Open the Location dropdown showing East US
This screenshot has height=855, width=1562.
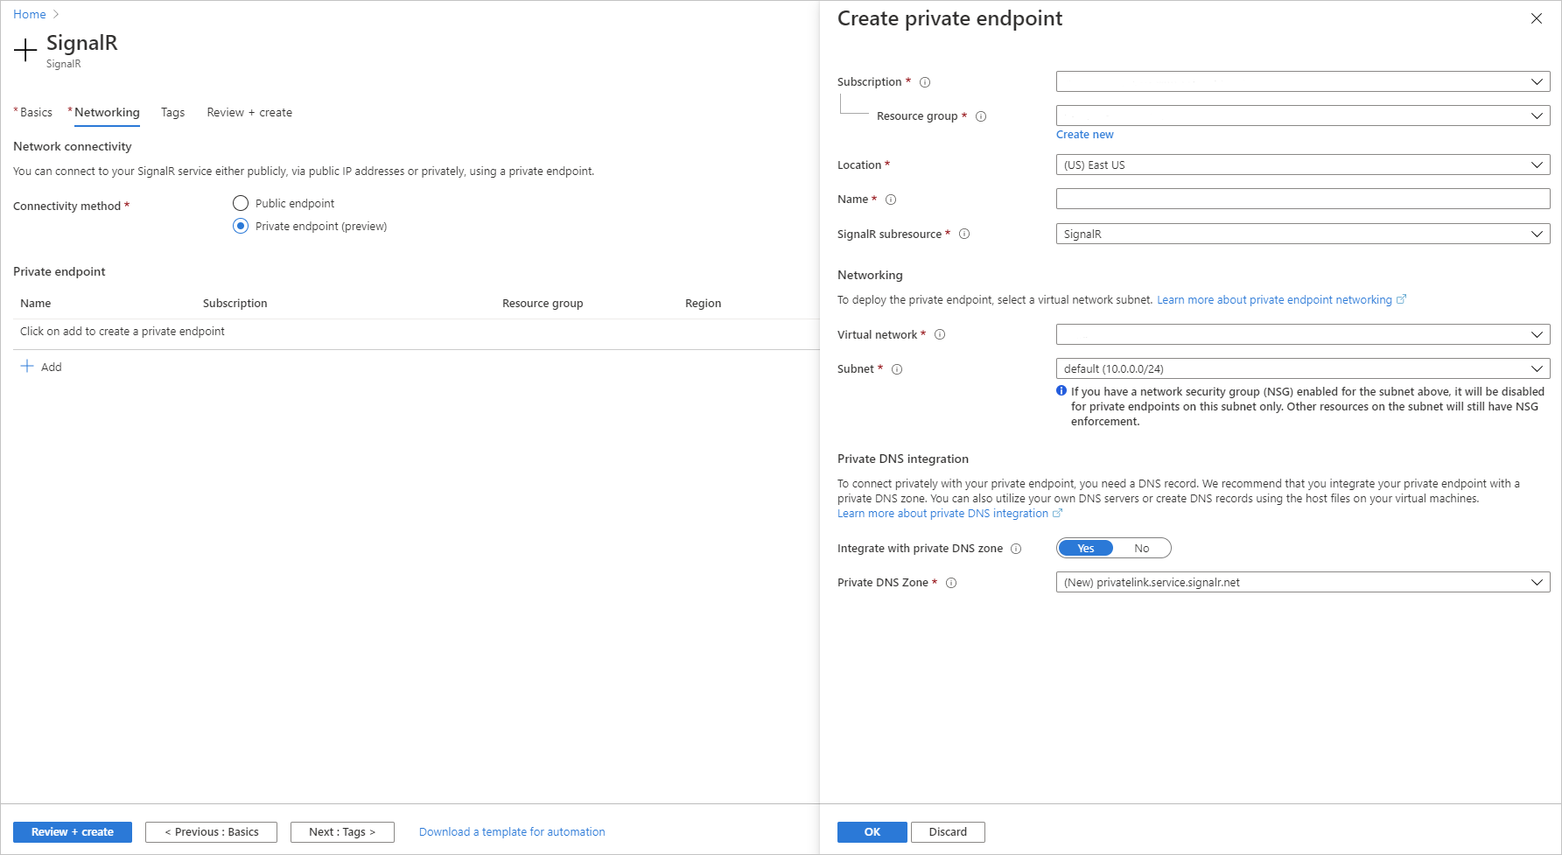tap(1303, 165)
